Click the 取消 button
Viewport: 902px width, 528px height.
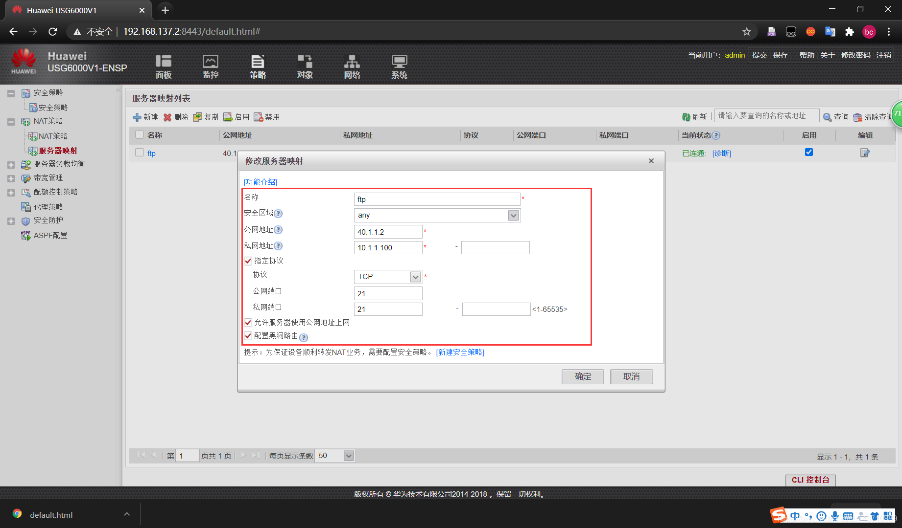click(631, 376)
